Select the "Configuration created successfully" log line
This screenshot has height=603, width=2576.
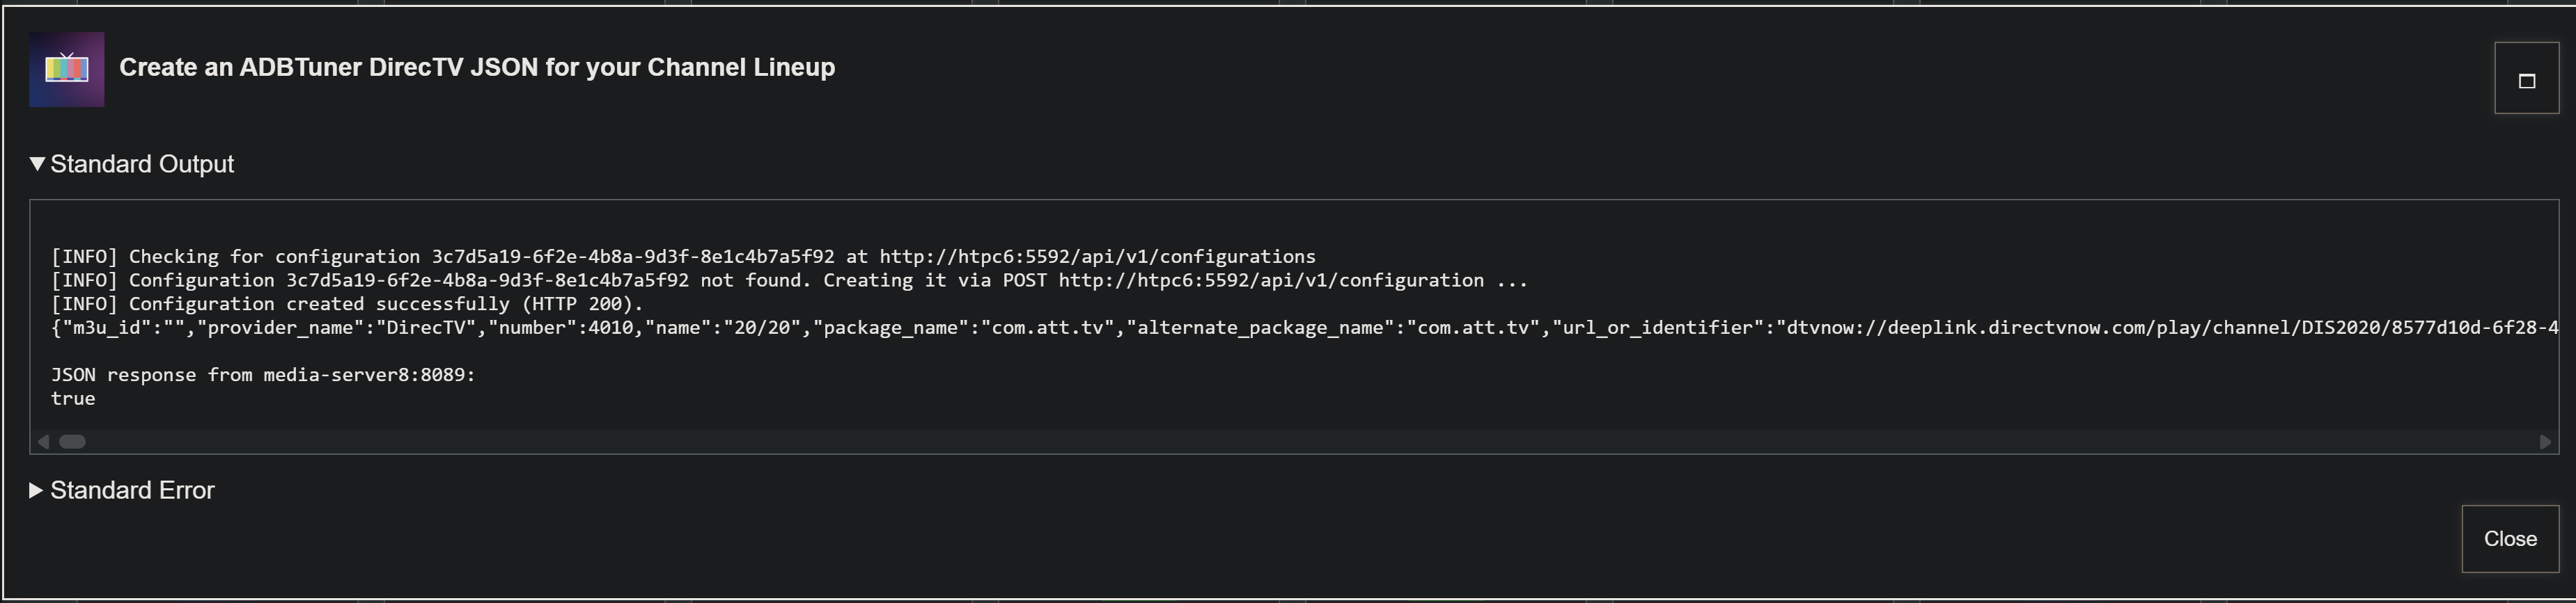(347, 305)
